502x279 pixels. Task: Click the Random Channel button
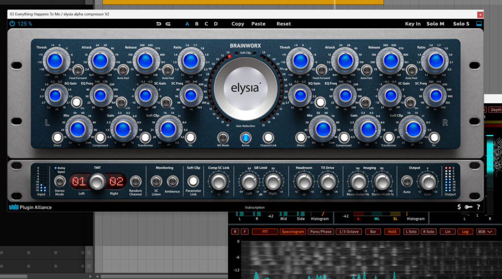(x=136, y=181)
